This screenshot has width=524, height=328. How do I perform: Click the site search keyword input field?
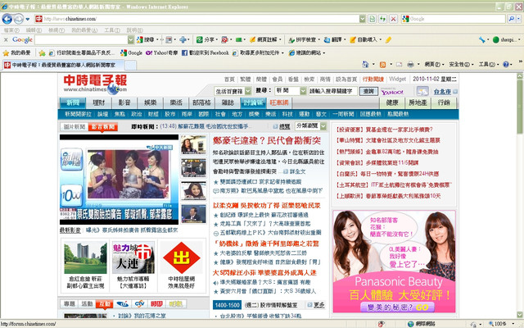click(333, 91)
